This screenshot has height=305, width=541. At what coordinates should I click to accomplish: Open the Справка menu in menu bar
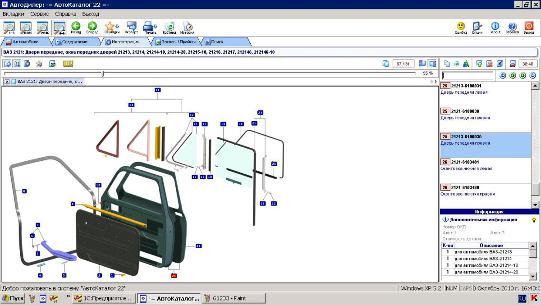tap(66, 14)
